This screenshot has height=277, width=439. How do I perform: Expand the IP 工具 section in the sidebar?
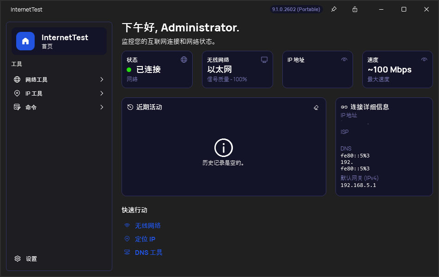pos(59,93)
